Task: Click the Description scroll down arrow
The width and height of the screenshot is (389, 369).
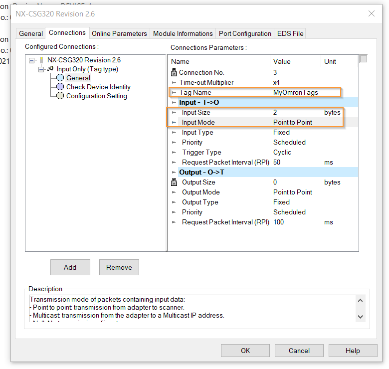Action: click(360, 317)
